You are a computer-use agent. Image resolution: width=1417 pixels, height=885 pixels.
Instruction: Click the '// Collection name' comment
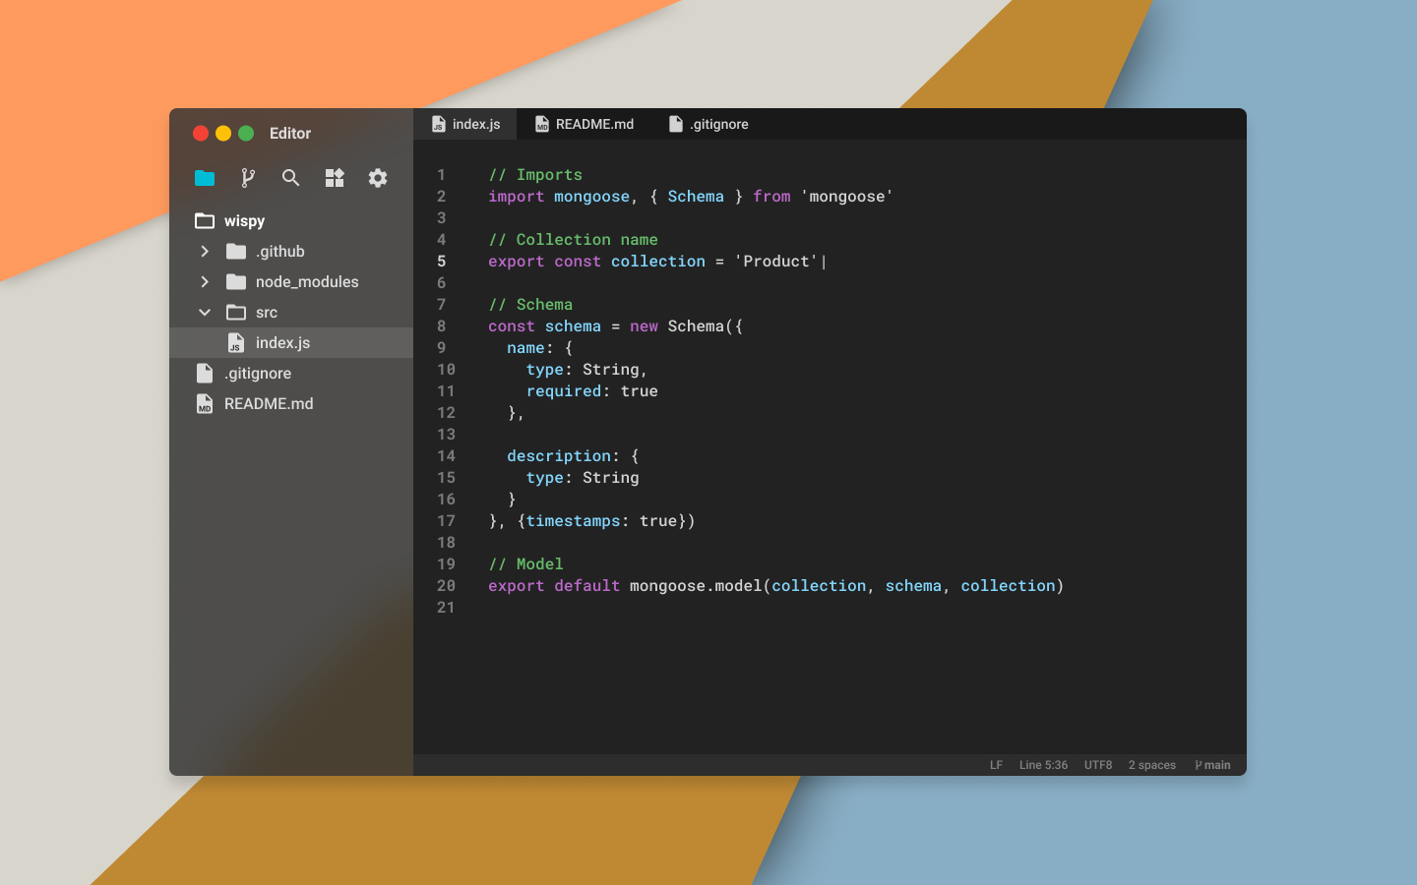pos(574,240)
